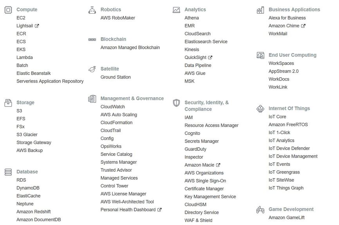Click the Robotics robot head icon
Image resolution: width=339 pixels, height=225 pixels.
[x=92, y=10]
